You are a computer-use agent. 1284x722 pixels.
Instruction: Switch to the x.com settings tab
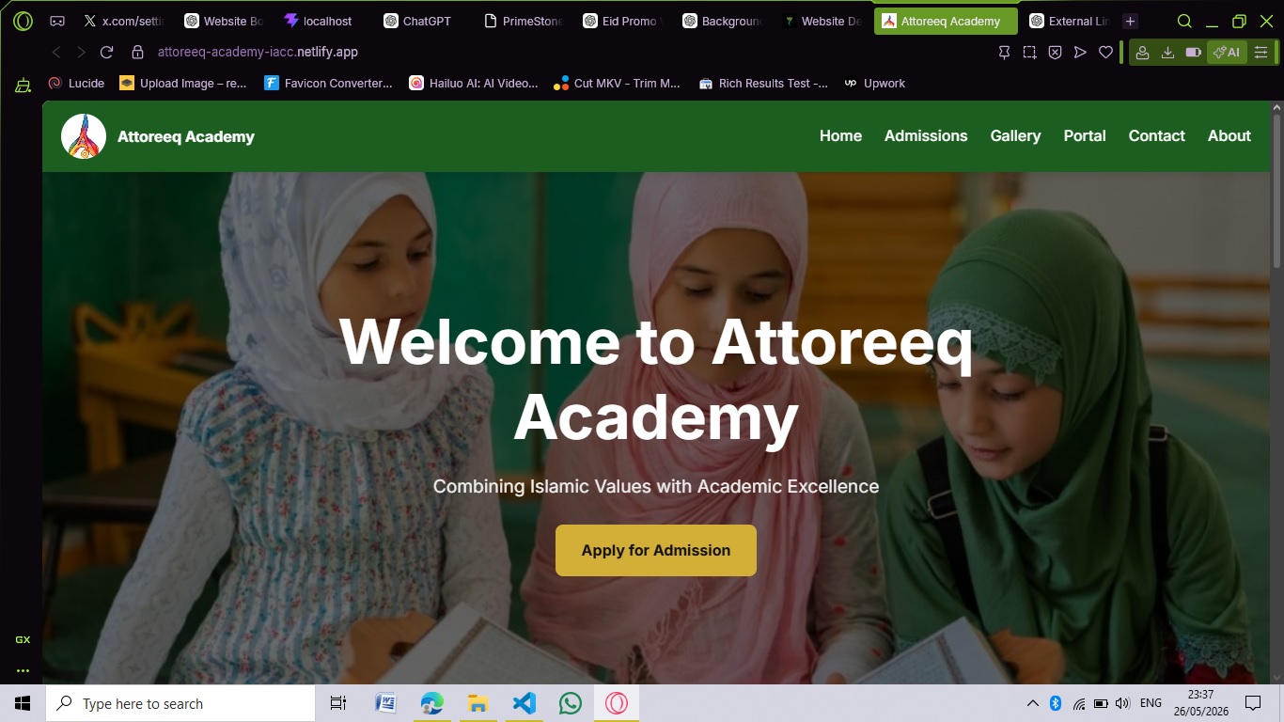[x=123, y=21]
